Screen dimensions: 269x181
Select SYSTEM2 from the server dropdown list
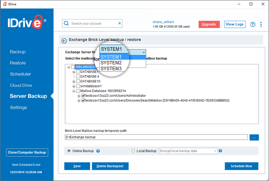(111, 63)
